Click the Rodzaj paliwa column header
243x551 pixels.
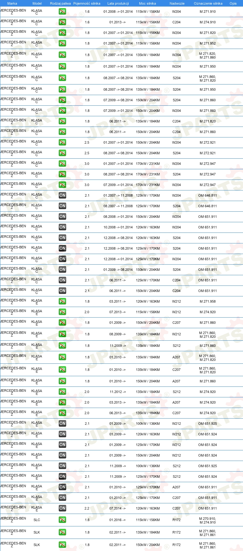tap(60, 3)
